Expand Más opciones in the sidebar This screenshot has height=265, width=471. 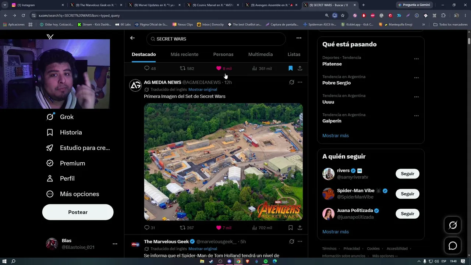(73, 194)
